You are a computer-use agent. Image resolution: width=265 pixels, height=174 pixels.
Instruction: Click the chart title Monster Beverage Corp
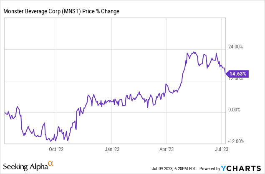click(x=40, y=11)
